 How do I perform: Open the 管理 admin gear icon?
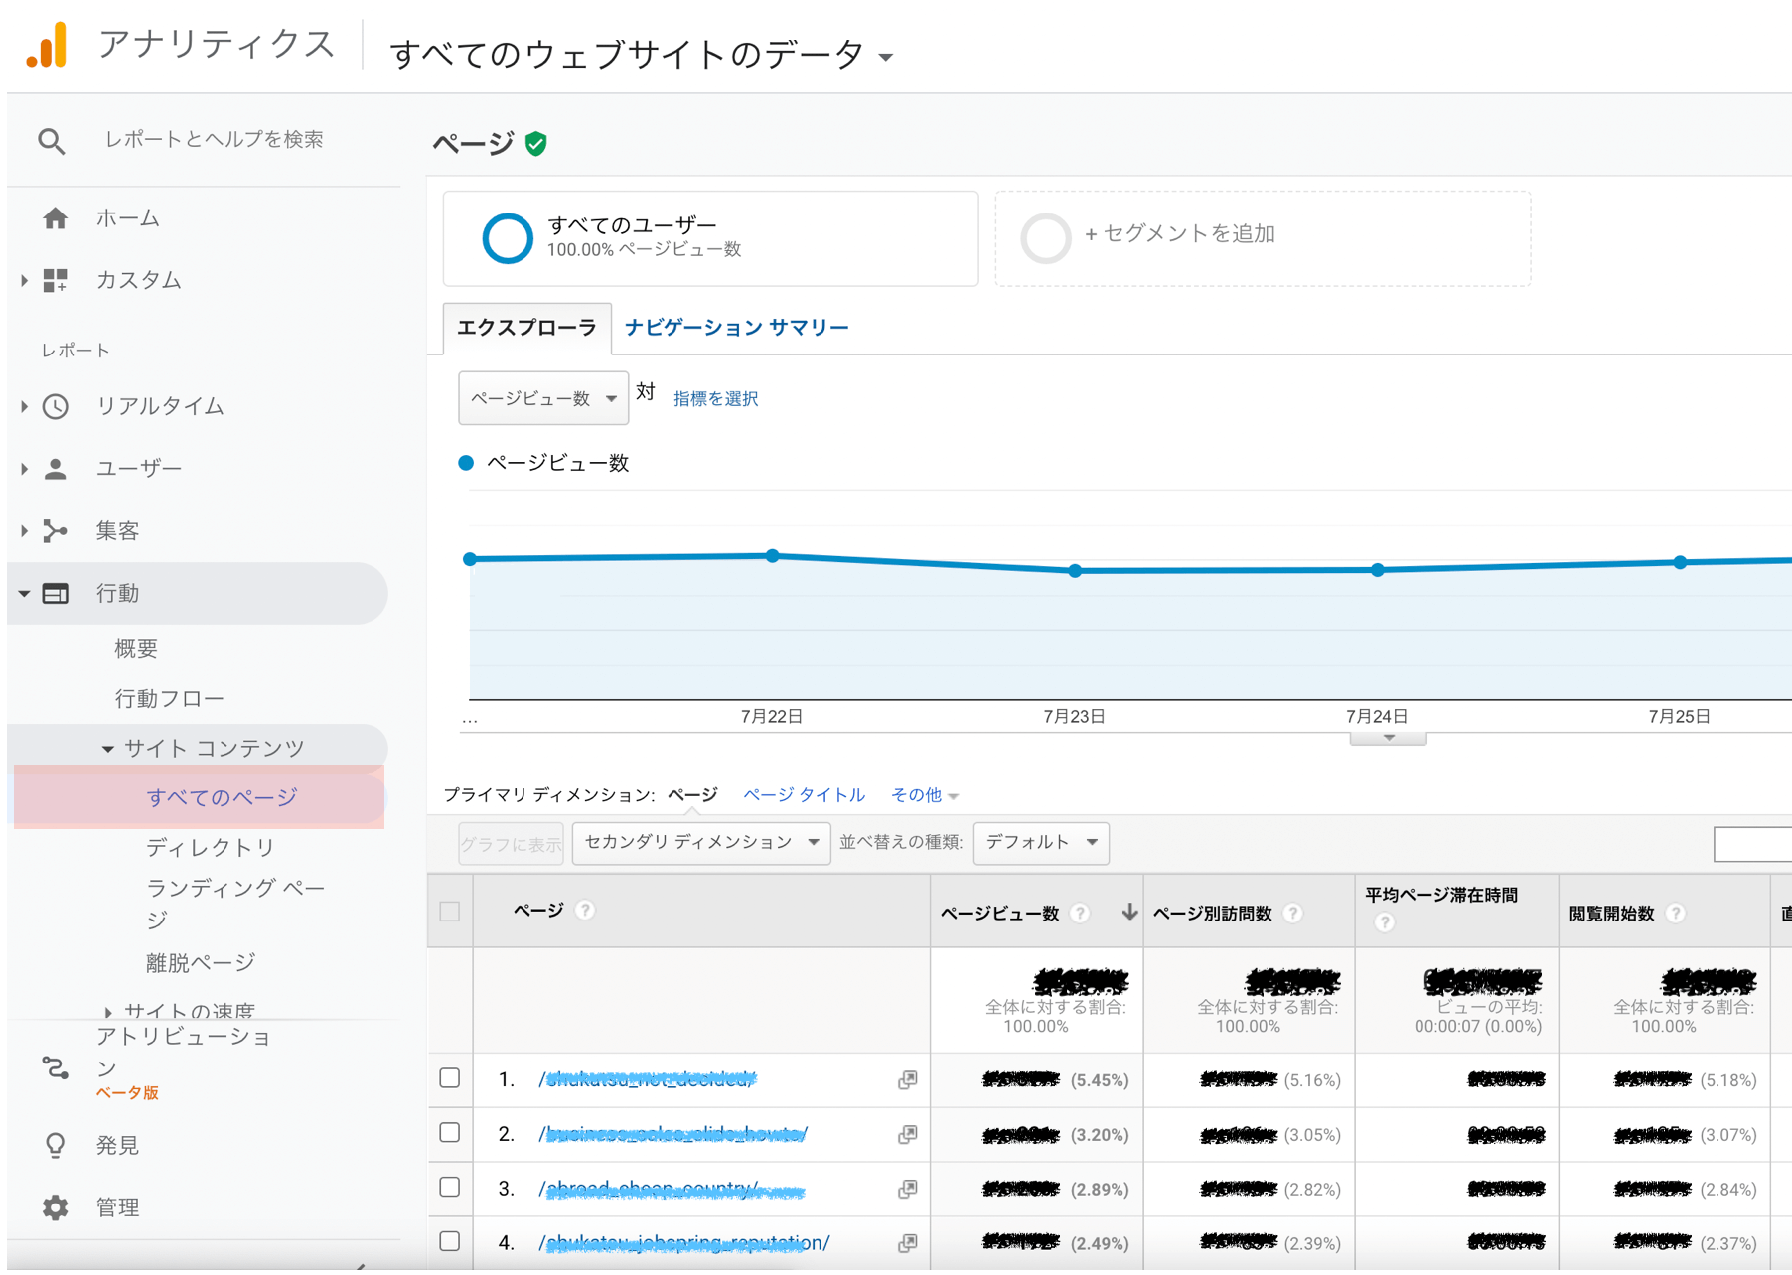click(x=56, y=1206)
